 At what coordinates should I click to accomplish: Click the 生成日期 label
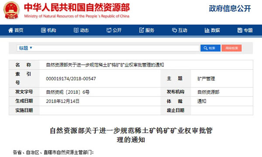coord(24,101)
